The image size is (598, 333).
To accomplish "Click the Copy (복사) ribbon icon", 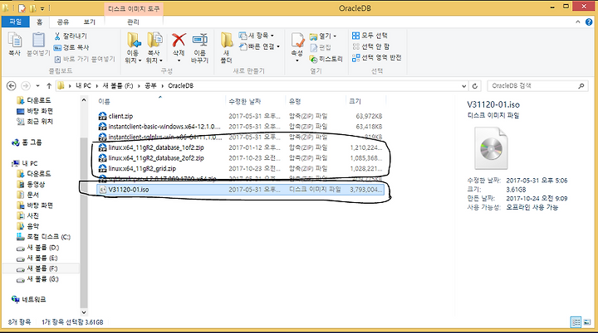I will 15,45.
